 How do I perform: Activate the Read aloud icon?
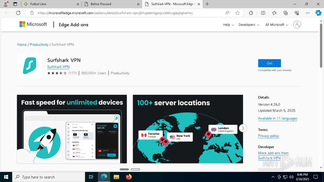[227, 13]
